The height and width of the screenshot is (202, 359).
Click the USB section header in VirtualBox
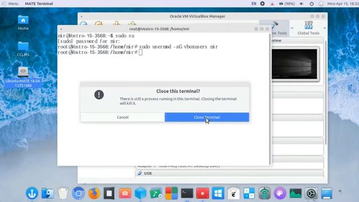point(229,173)
